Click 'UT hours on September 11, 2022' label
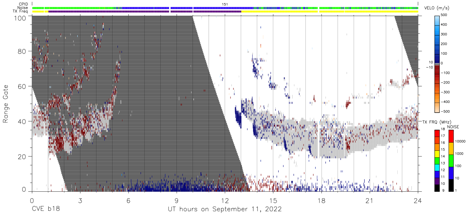 pyautogui.click(x=225, y=209)
